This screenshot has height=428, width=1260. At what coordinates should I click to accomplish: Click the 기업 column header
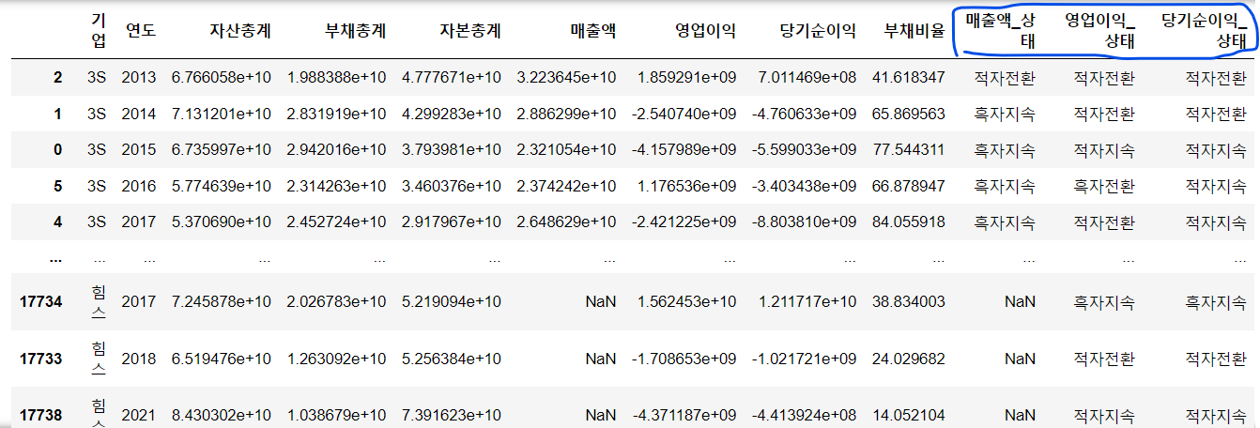[x=99, y=30]
